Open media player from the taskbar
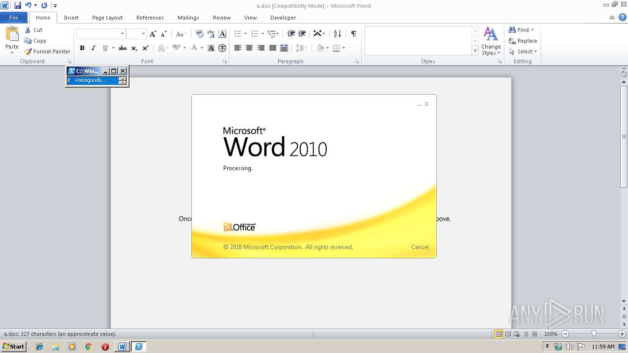 point(72,347)
